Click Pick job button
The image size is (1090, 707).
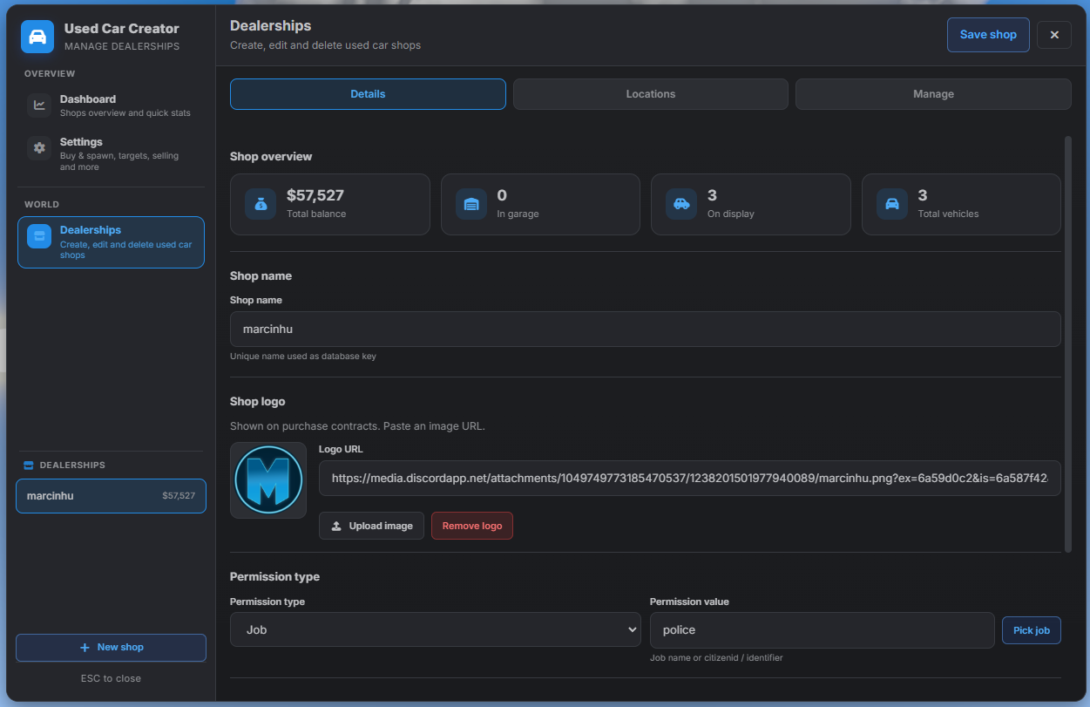(1032, 630)
